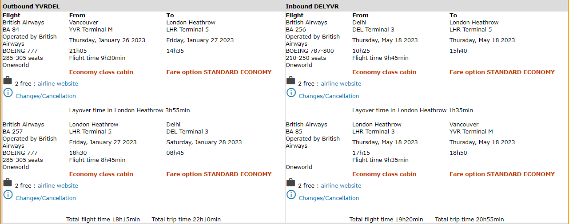Follow airline website link for flight BA 256

point(341,84)
